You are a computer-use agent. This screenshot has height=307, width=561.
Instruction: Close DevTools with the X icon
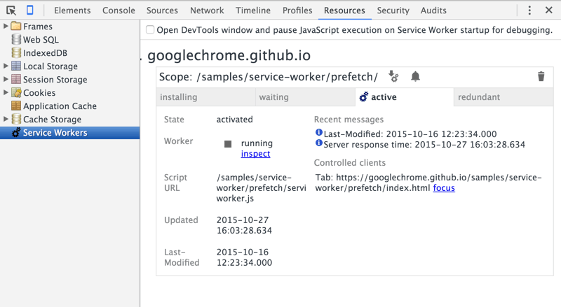tap(549, 10)
